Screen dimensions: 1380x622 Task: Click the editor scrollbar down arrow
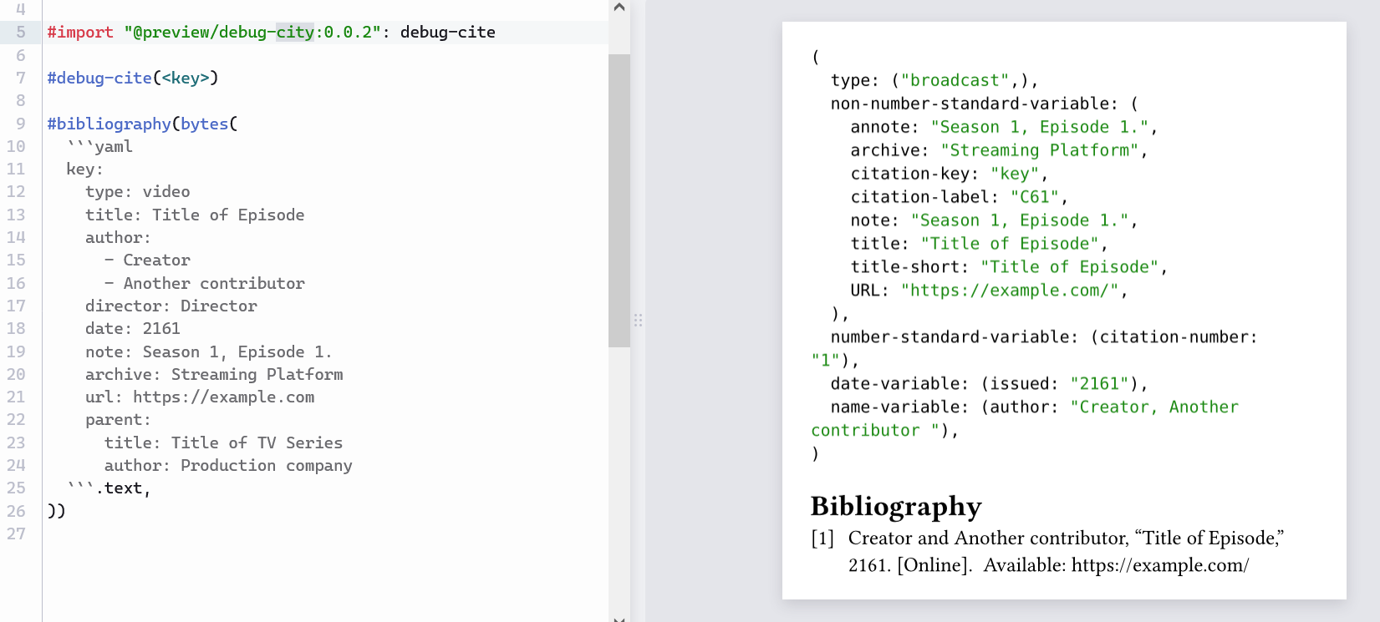tap(619, 618)
